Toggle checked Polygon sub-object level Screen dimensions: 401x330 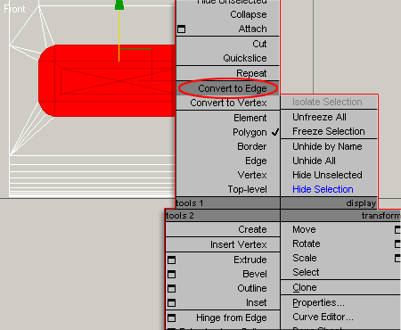250,132
